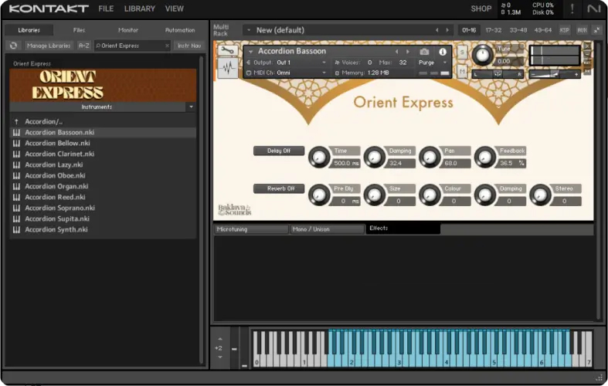Screen dimensions: 608x386
Task: Click the snapshot camera icon
Action: pos(424,52)
